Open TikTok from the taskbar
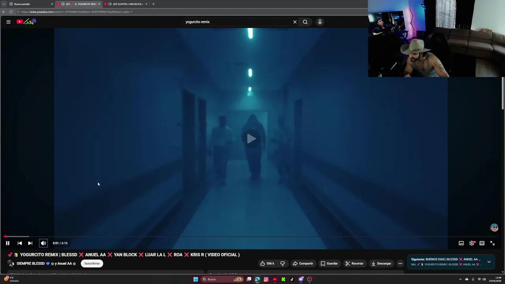Viewport: 505px width, 284px height. tap(292, 279)
